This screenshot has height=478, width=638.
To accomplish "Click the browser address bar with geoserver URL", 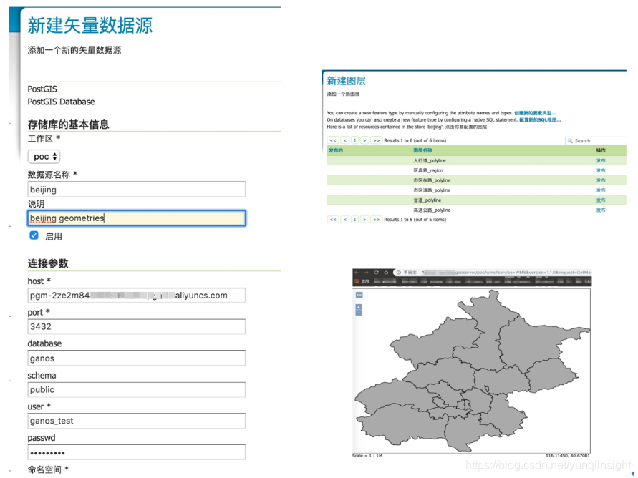I will (493, 273).
